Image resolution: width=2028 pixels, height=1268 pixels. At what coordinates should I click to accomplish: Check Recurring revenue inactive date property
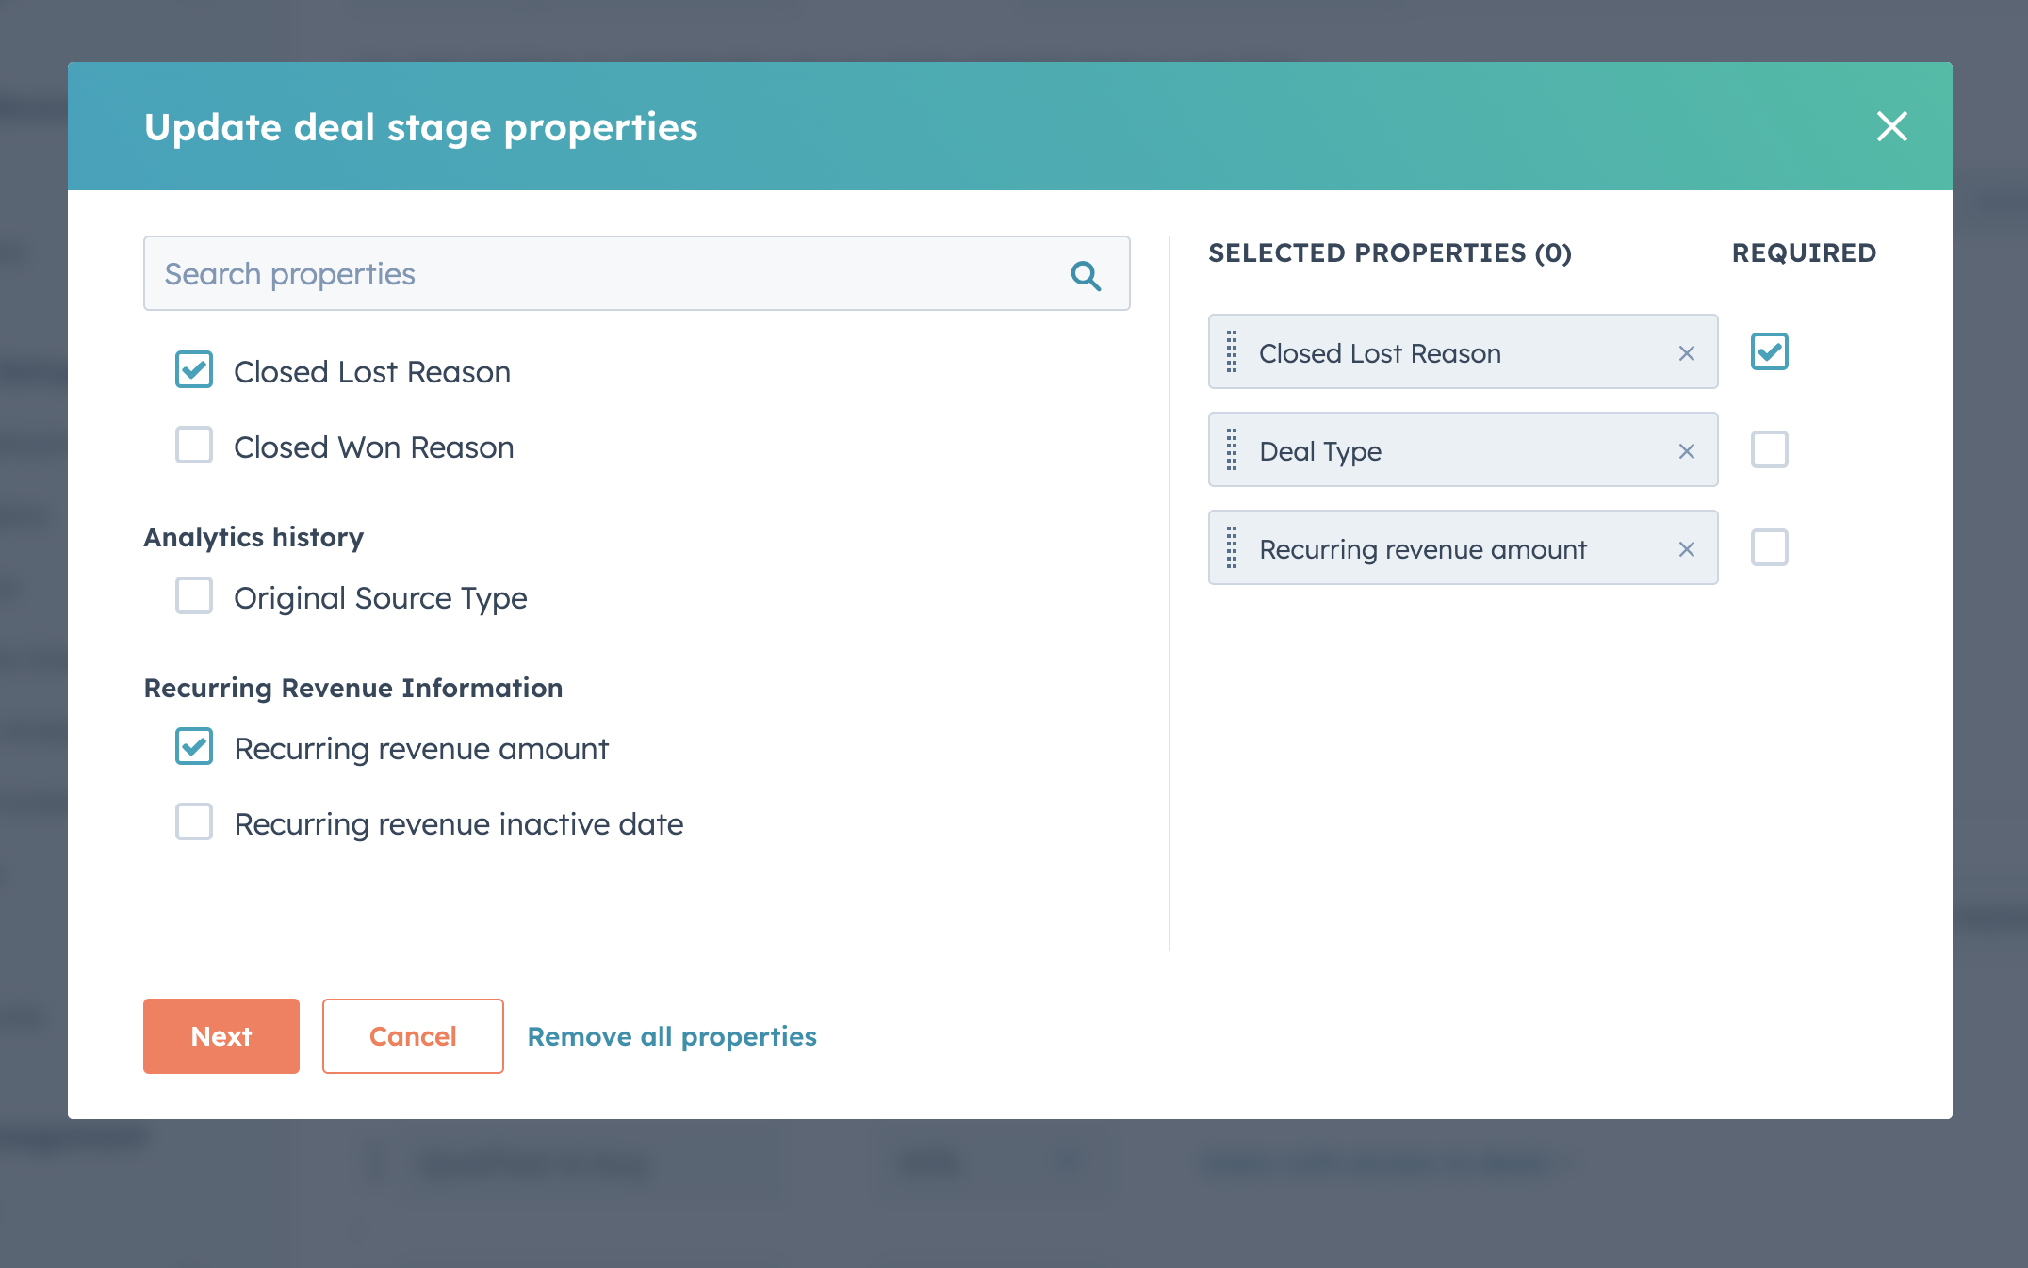(x=194, y=822)
